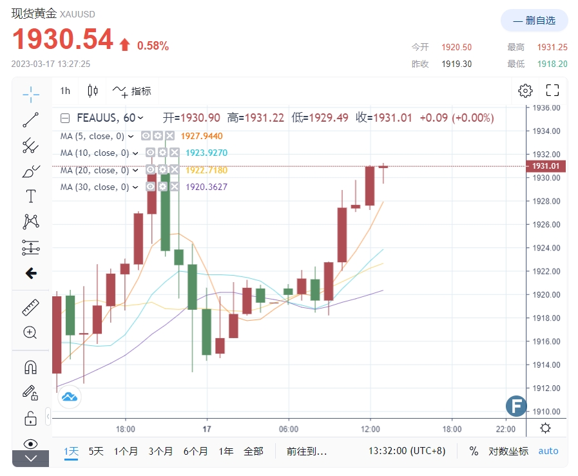Select the zoom-in magnifier tool
Image resolution: width=578 pixels, height=476 pixels.
coord(30,333)
